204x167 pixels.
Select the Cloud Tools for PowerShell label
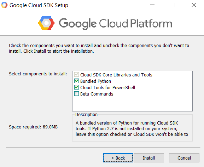click(107, 88)
